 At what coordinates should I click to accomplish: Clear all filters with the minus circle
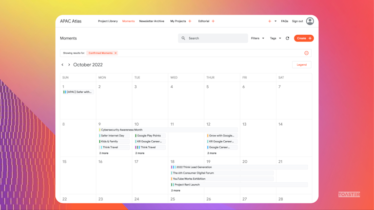pyautogui.click(x=307, y=53)
